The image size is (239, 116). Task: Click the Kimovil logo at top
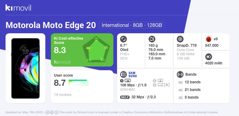tap(18, 8)
